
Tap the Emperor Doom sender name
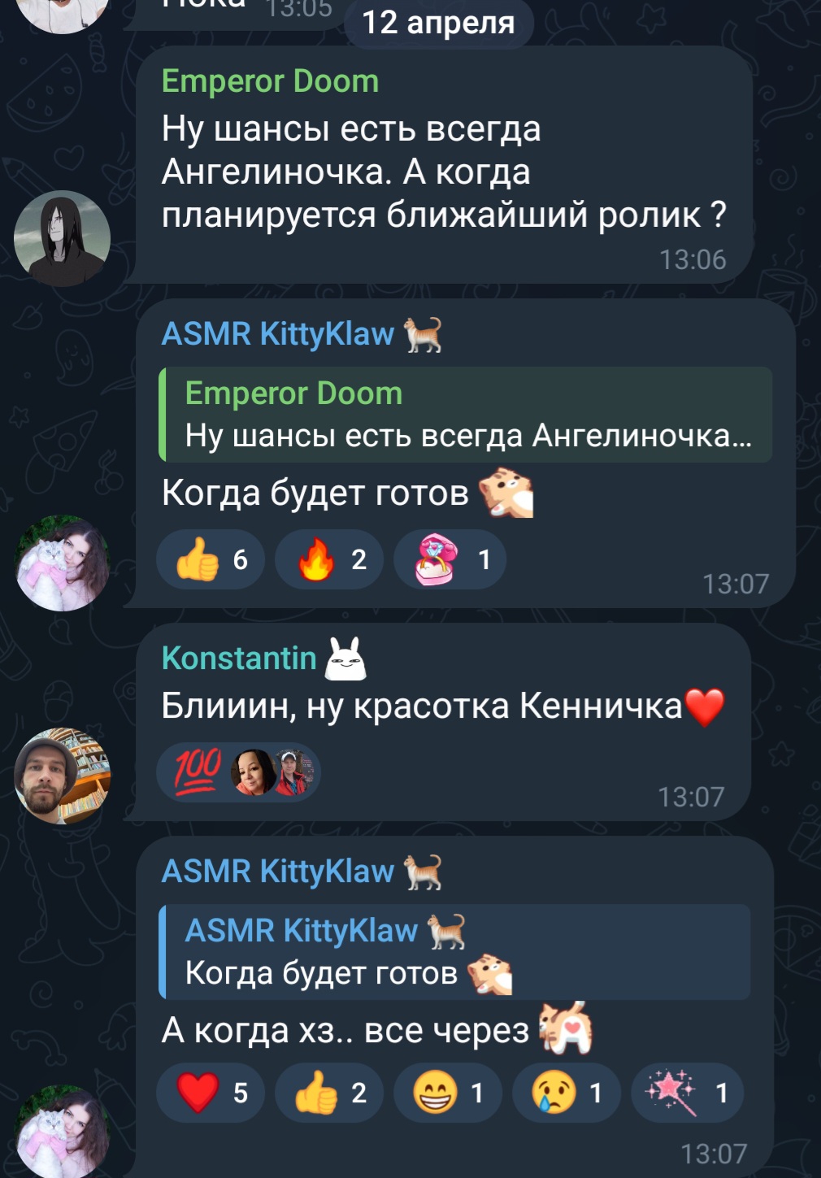click(x=270, y=81)
